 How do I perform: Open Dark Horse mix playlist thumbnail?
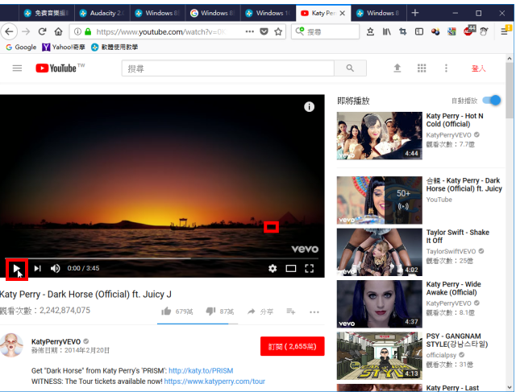coord(379,200)
